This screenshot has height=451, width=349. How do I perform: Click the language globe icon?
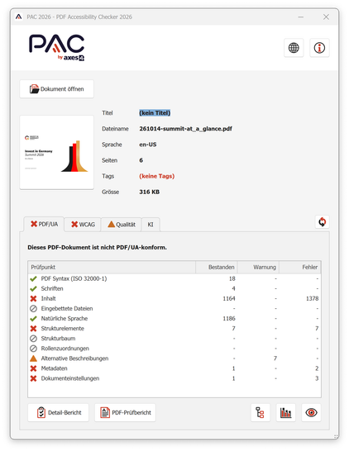pos(294,48)
